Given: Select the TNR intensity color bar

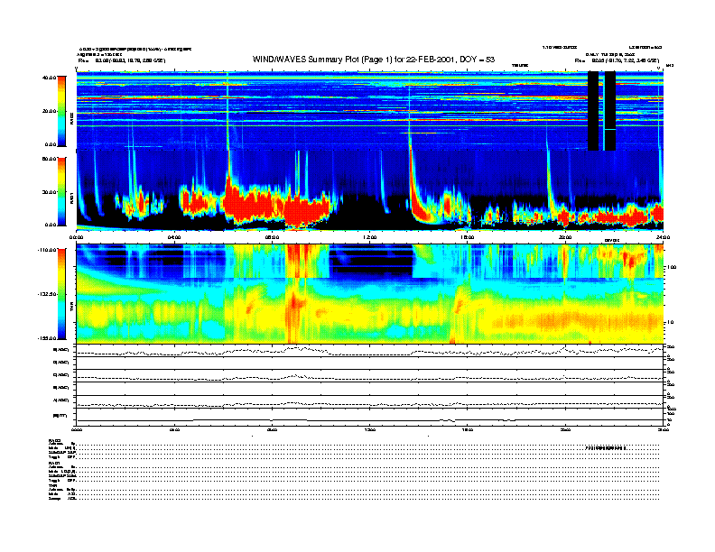Looking at the screenshot, I should click(61, 294).
